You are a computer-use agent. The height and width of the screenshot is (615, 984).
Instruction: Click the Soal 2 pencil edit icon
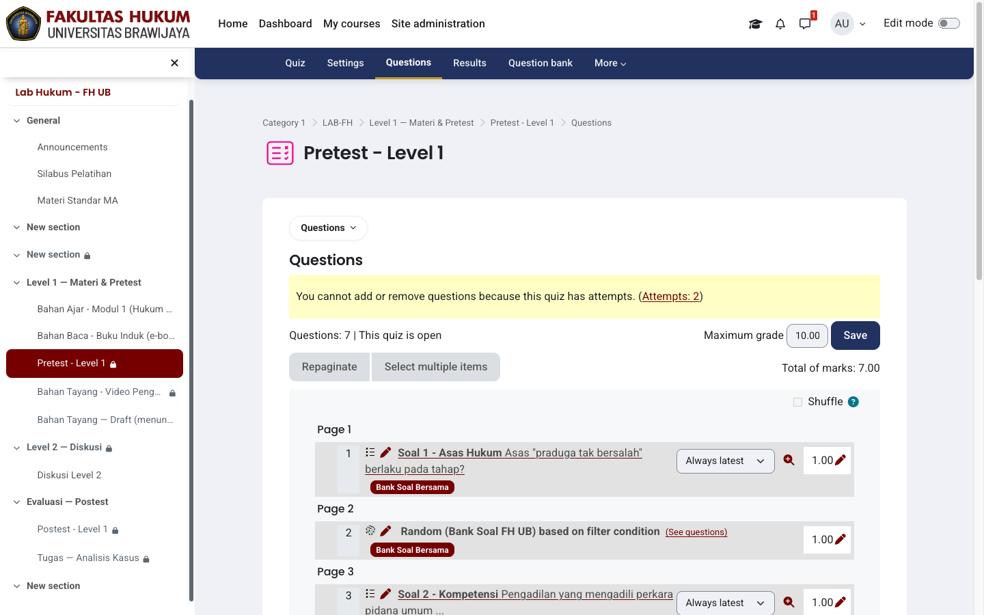pyautogui.click(x=385, y=594)
